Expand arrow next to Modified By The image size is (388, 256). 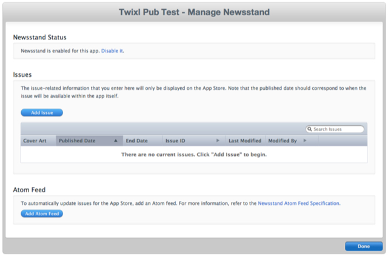click(305, 141)
